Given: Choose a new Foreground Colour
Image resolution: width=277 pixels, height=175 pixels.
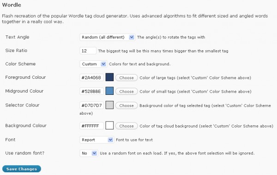Looking at the screenshot, I should pos(126,78).
